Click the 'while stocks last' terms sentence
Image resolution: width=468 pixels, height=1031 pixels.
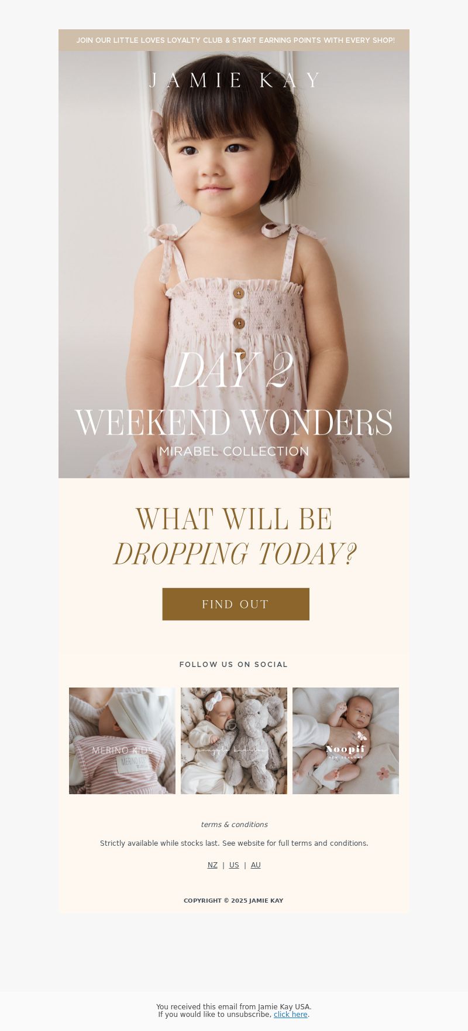[x=234, y=843]
